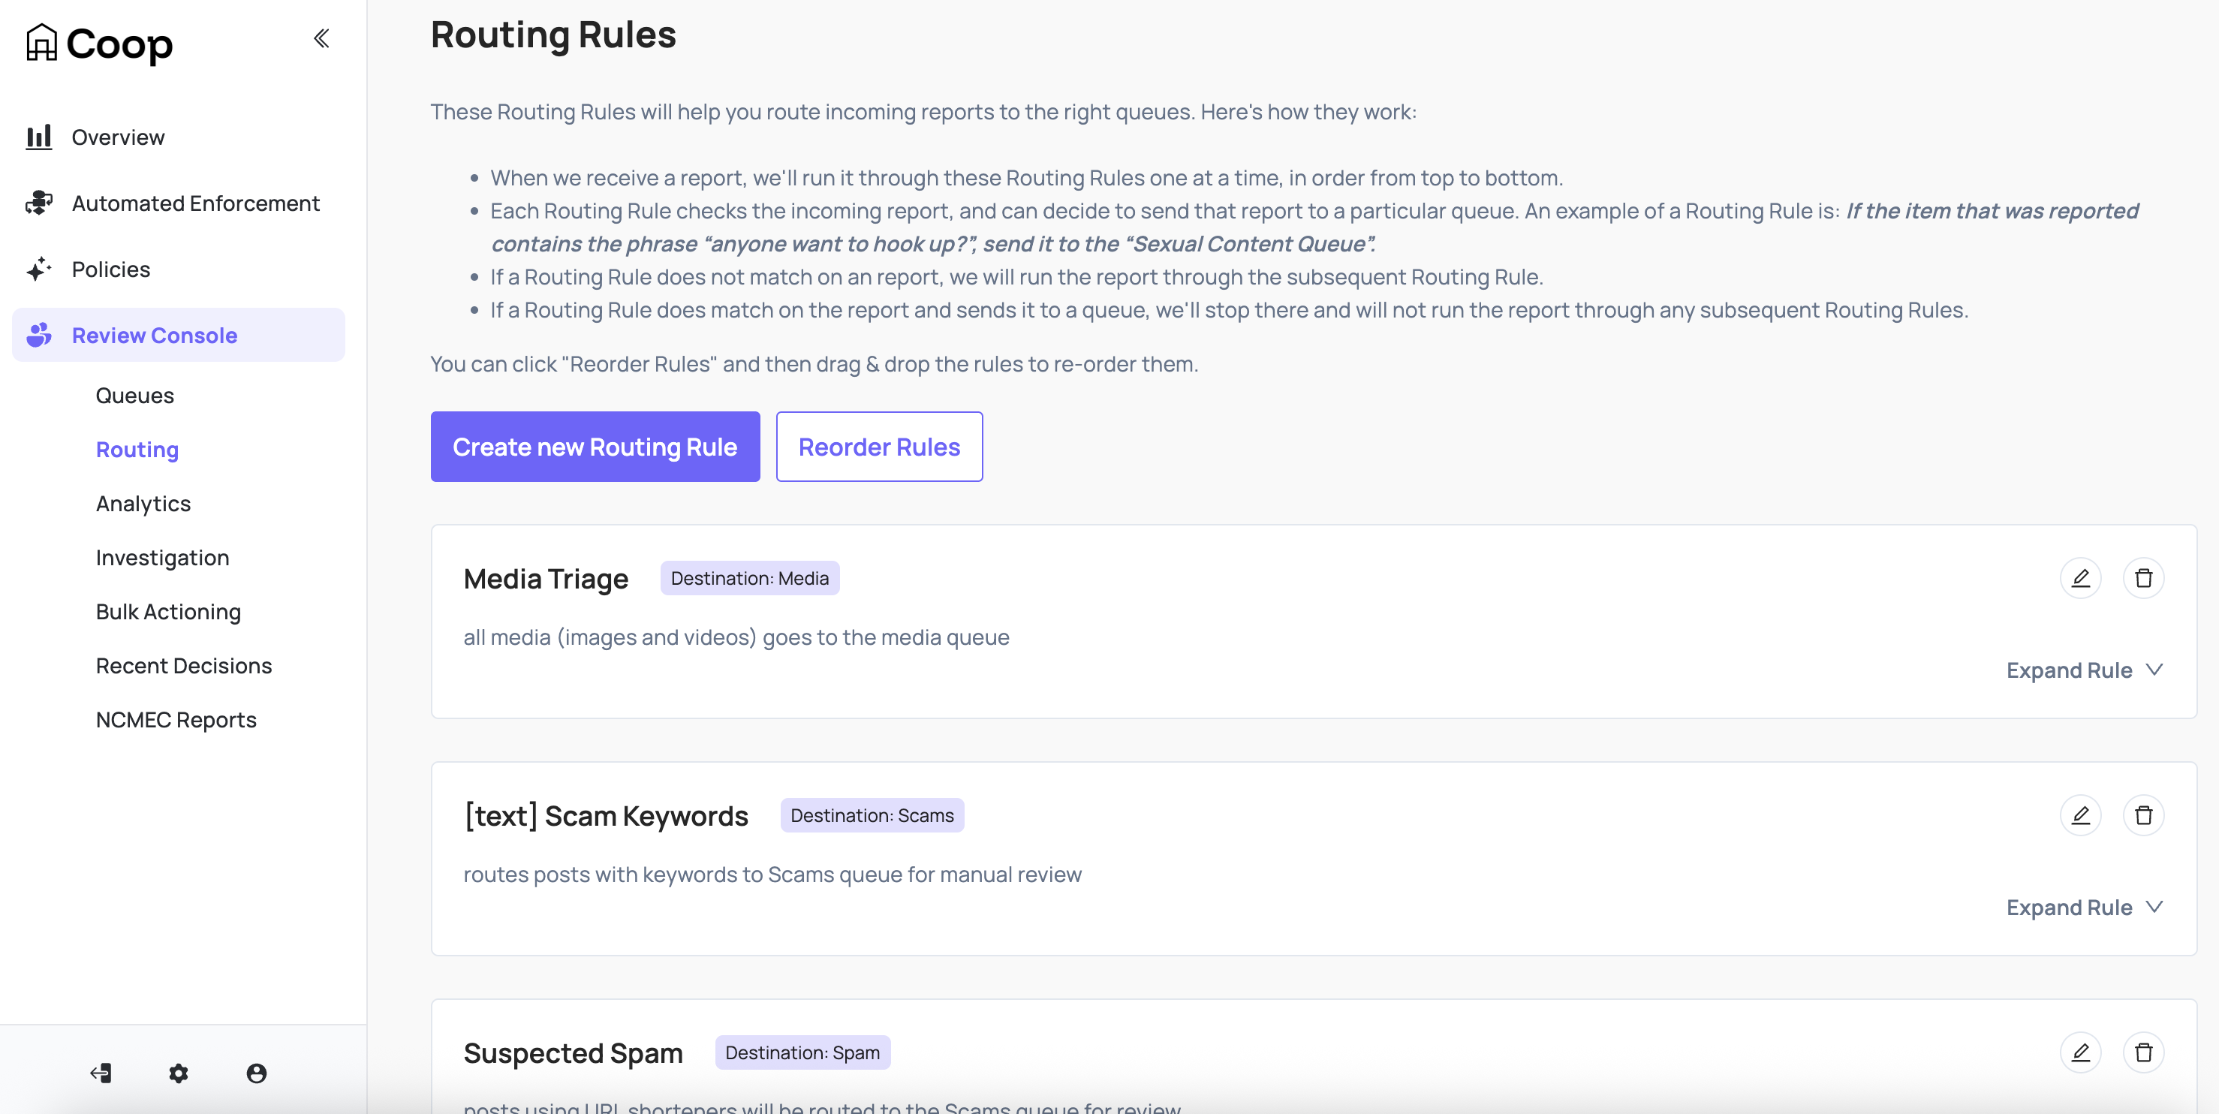Click the Reorder Rules button
The height and width of the screenshot is (1114, 2219).
[878, 447]
